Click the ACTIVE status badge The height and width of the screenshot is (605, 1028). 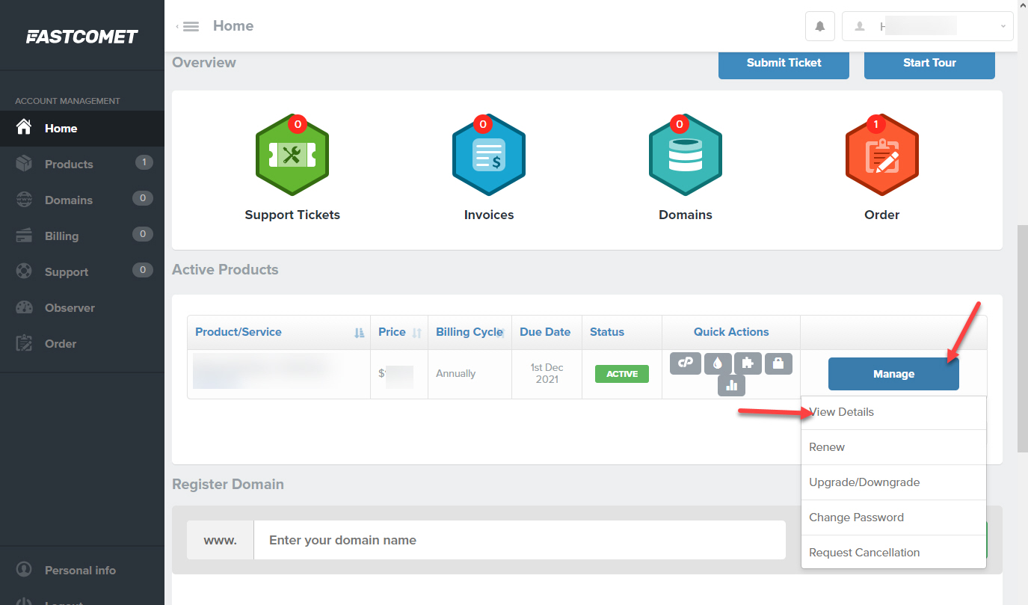click(x=622, y=374)
